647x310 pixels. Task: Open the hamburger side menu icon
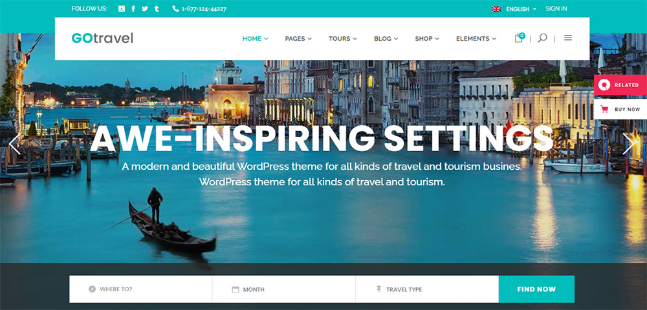[x=568, y=38]
